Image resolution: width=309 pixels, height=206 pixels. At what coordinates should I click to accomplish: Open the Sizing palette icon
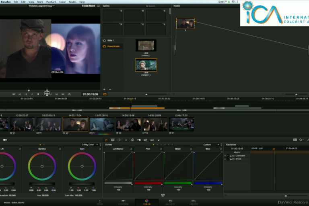145,140
